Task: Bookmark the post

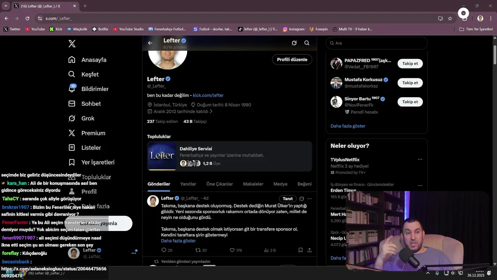Action: pos(300,250)
